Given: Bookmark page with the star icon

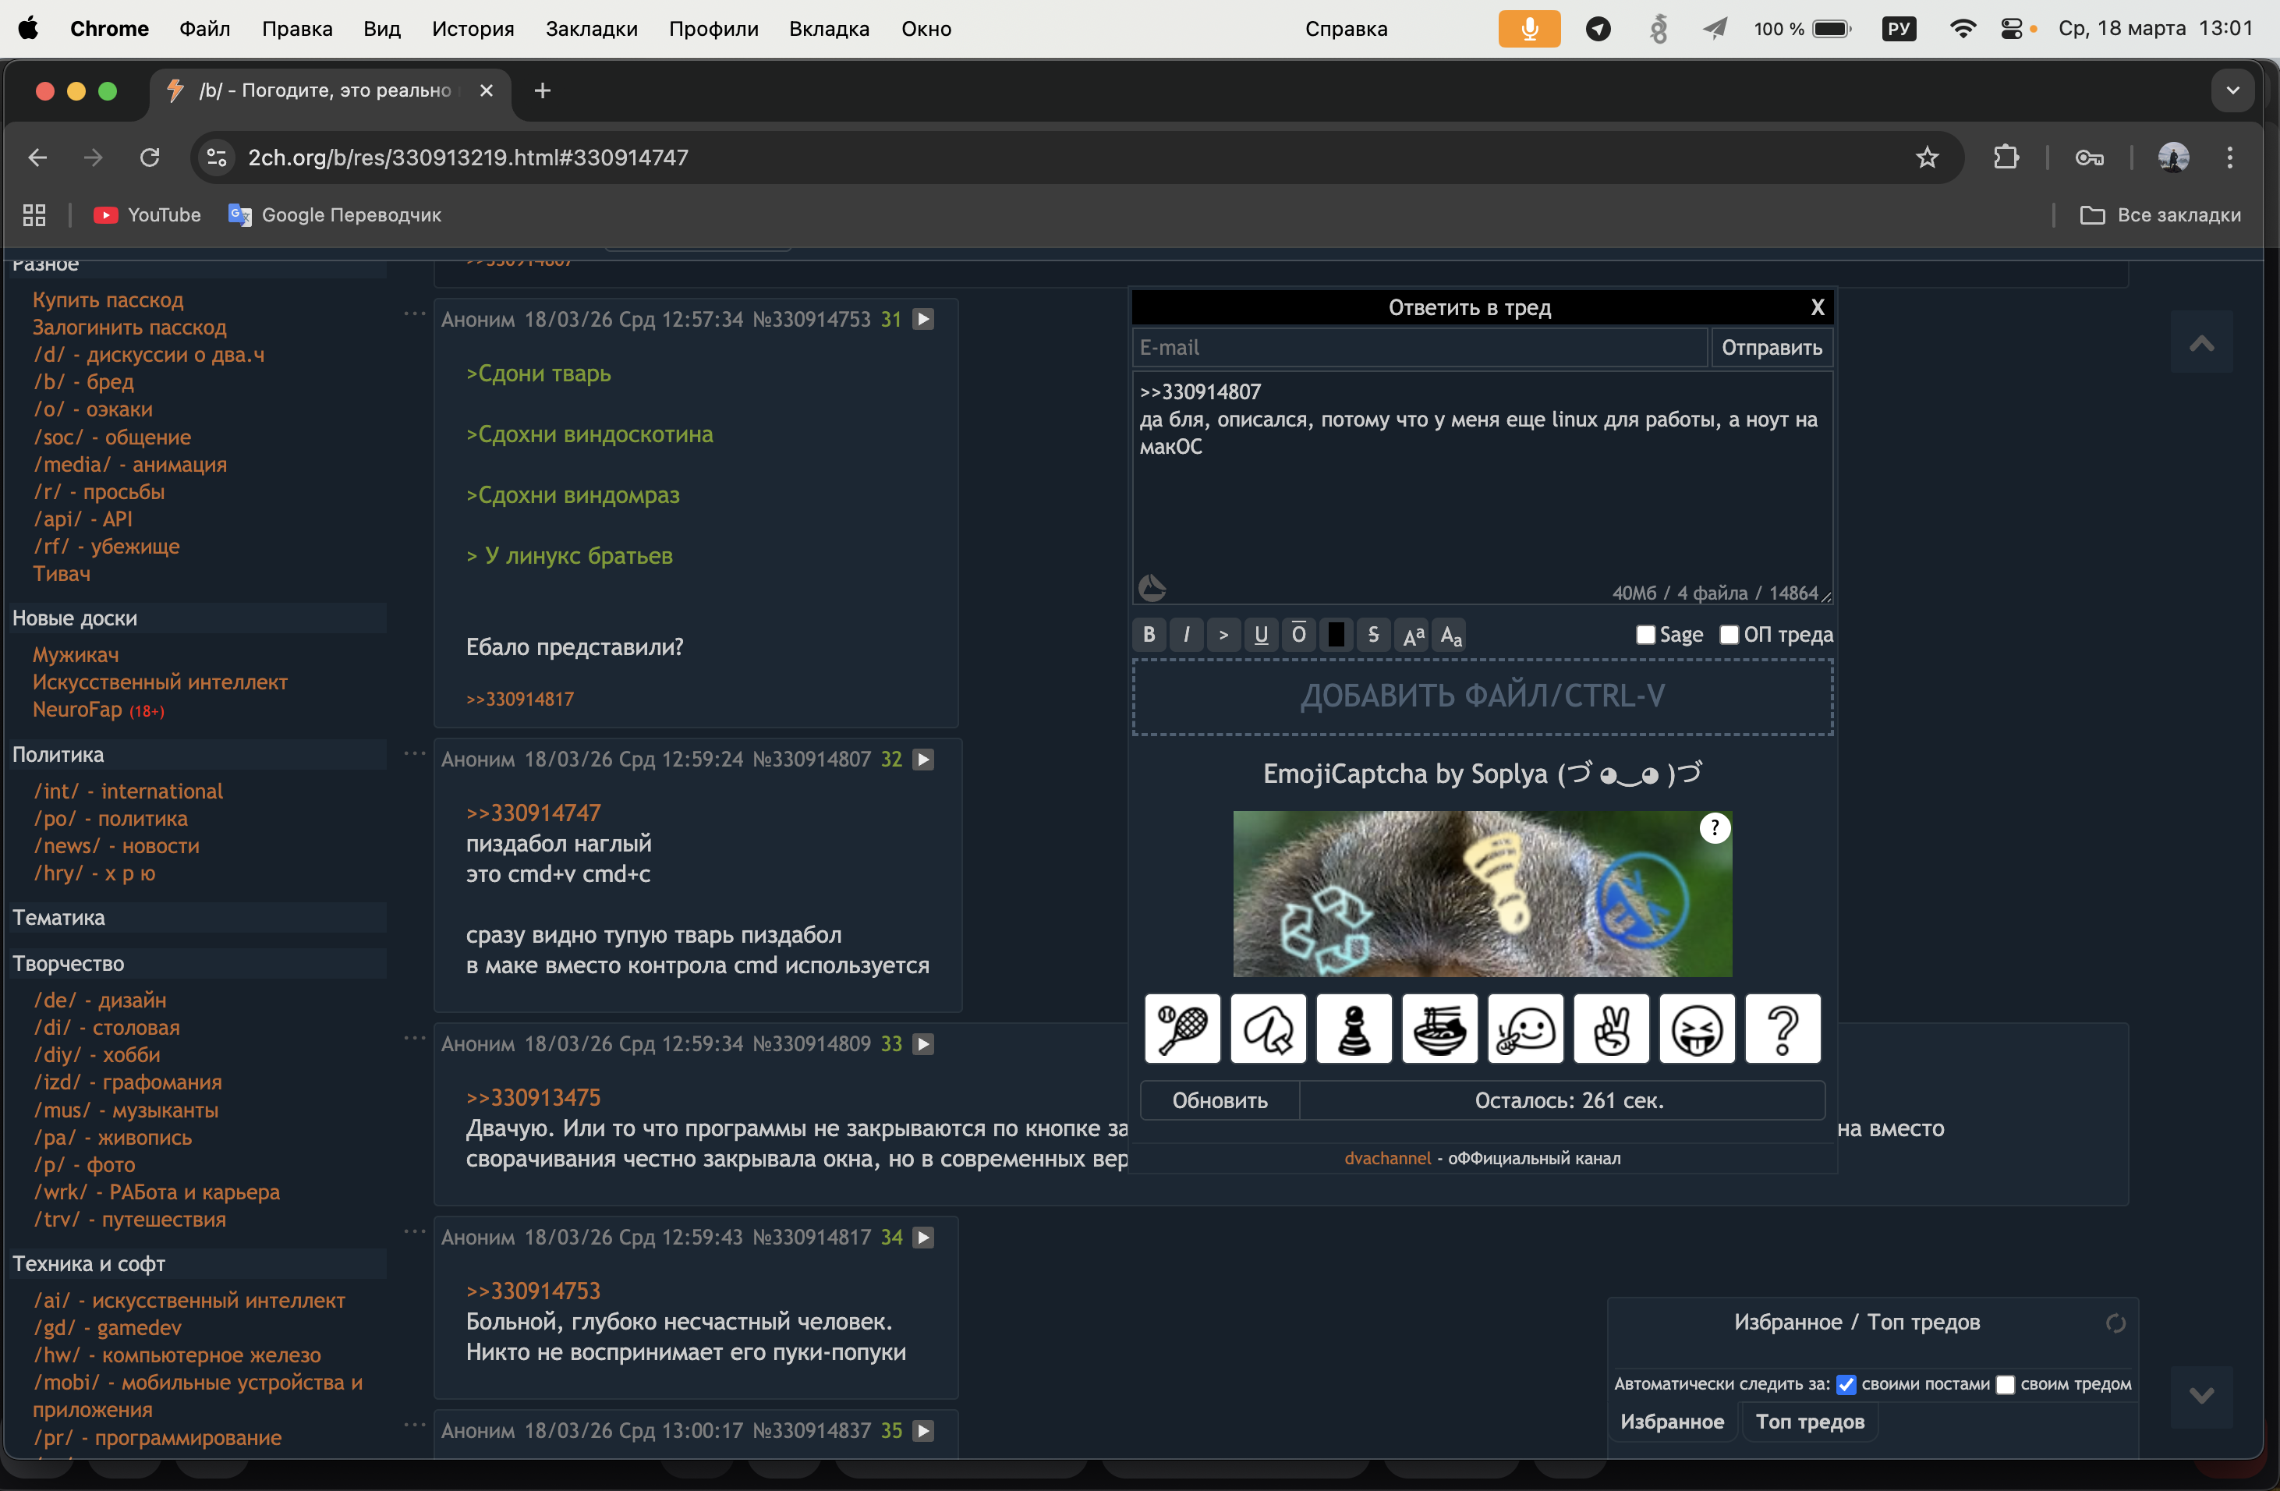Looking at the screenshot, I should 1927,158.
